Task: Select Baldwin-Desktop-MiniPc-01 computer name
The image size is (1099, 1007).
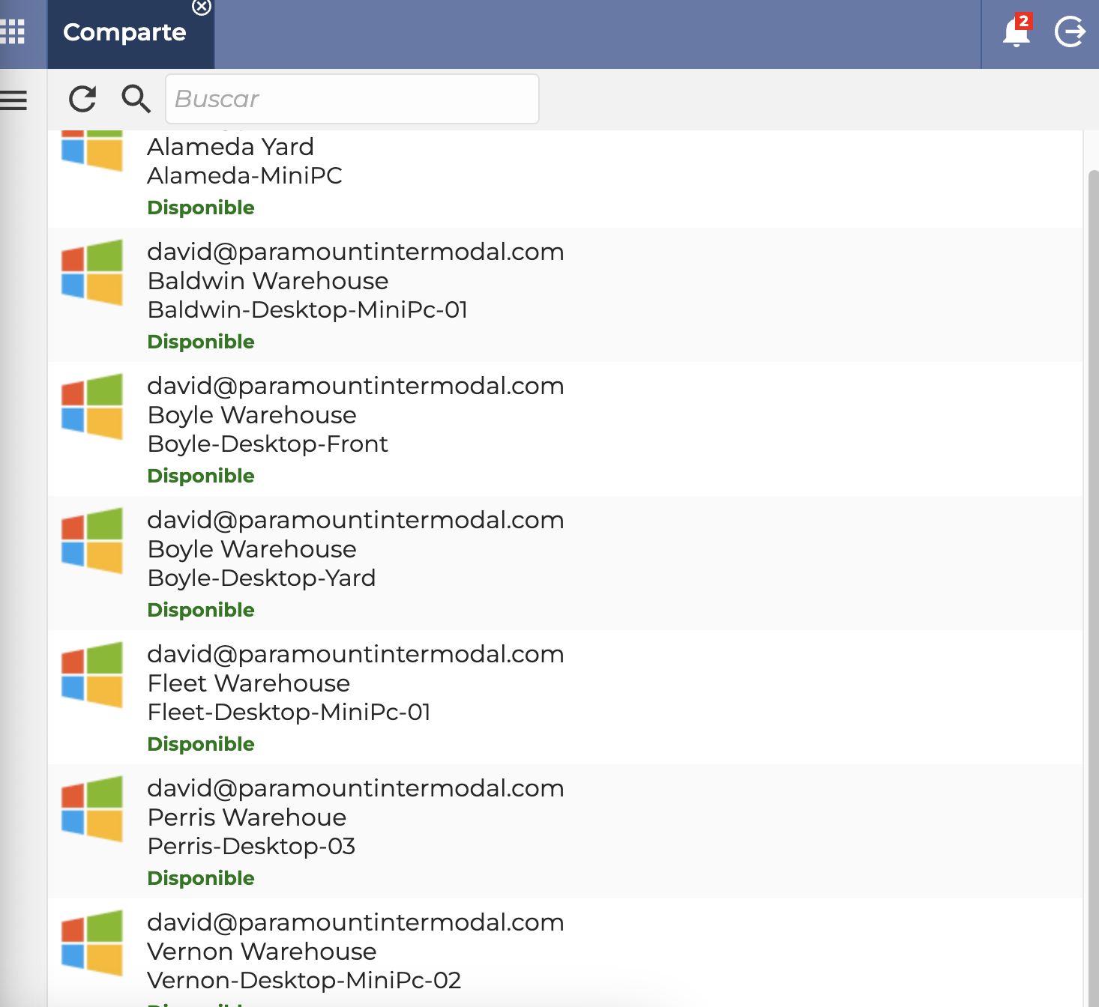Action: coord(307,309)
